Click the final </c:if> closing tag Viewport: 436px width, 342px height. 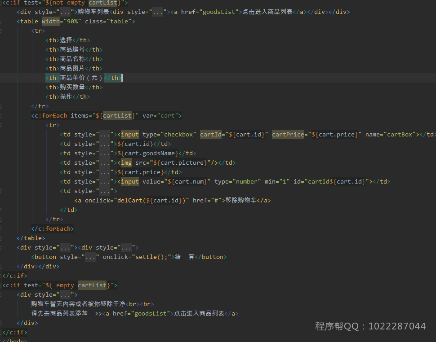[x=15, y=333]
